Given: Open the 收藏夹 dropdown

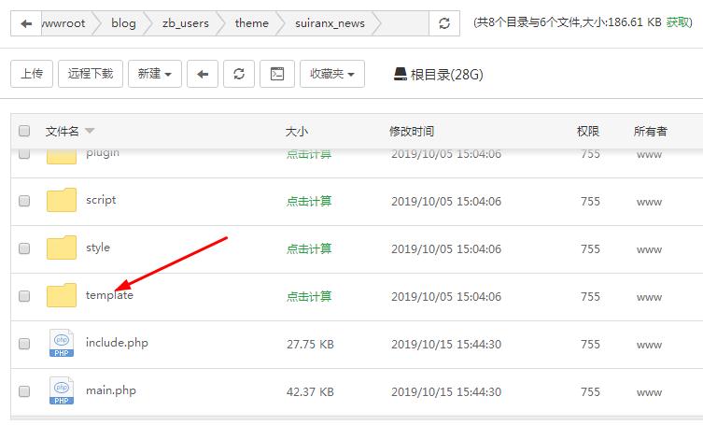Looking at the screenshot, I should 332,74.
